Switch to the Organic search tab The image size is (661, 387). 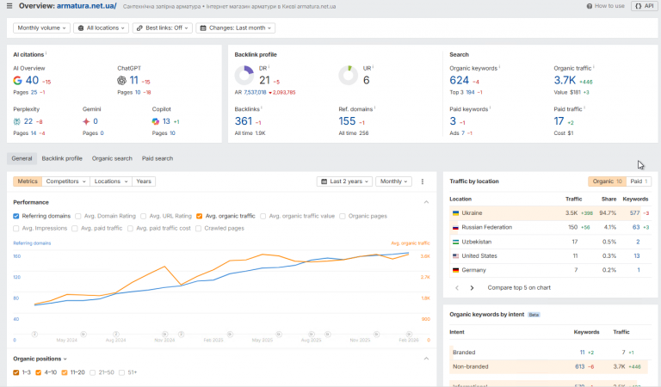(112, 158)
